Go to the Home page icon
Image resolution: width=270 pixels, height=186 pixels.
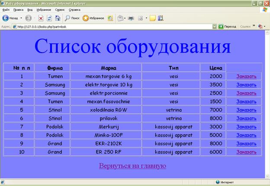(x=58, y=18)
